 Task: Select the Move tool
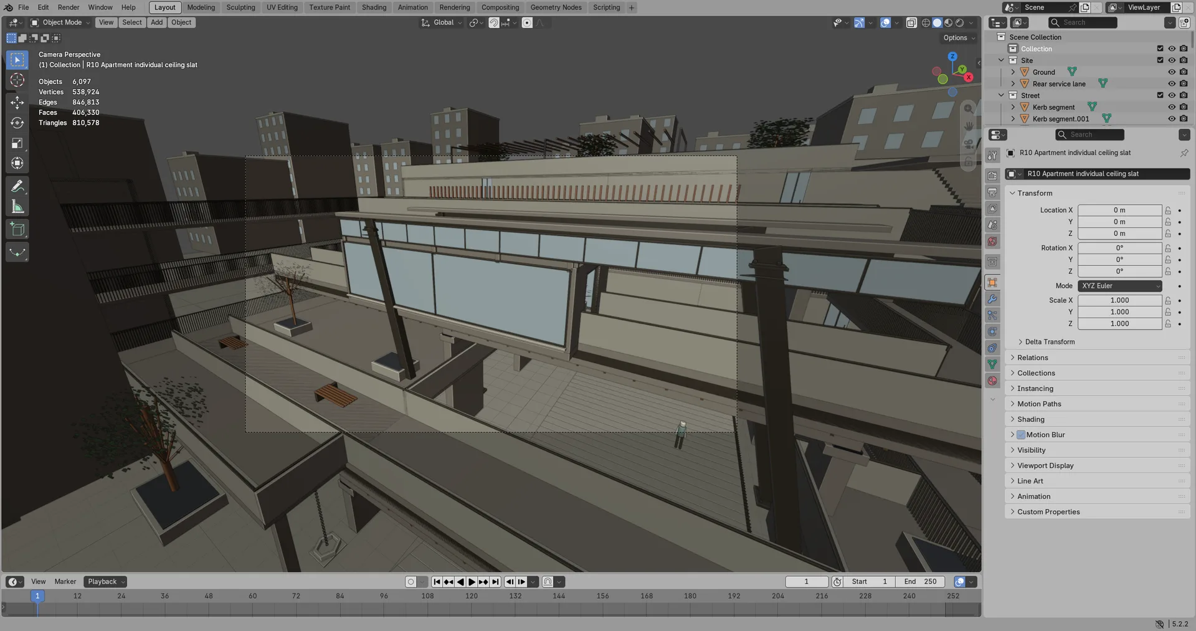tap(17, 102)
